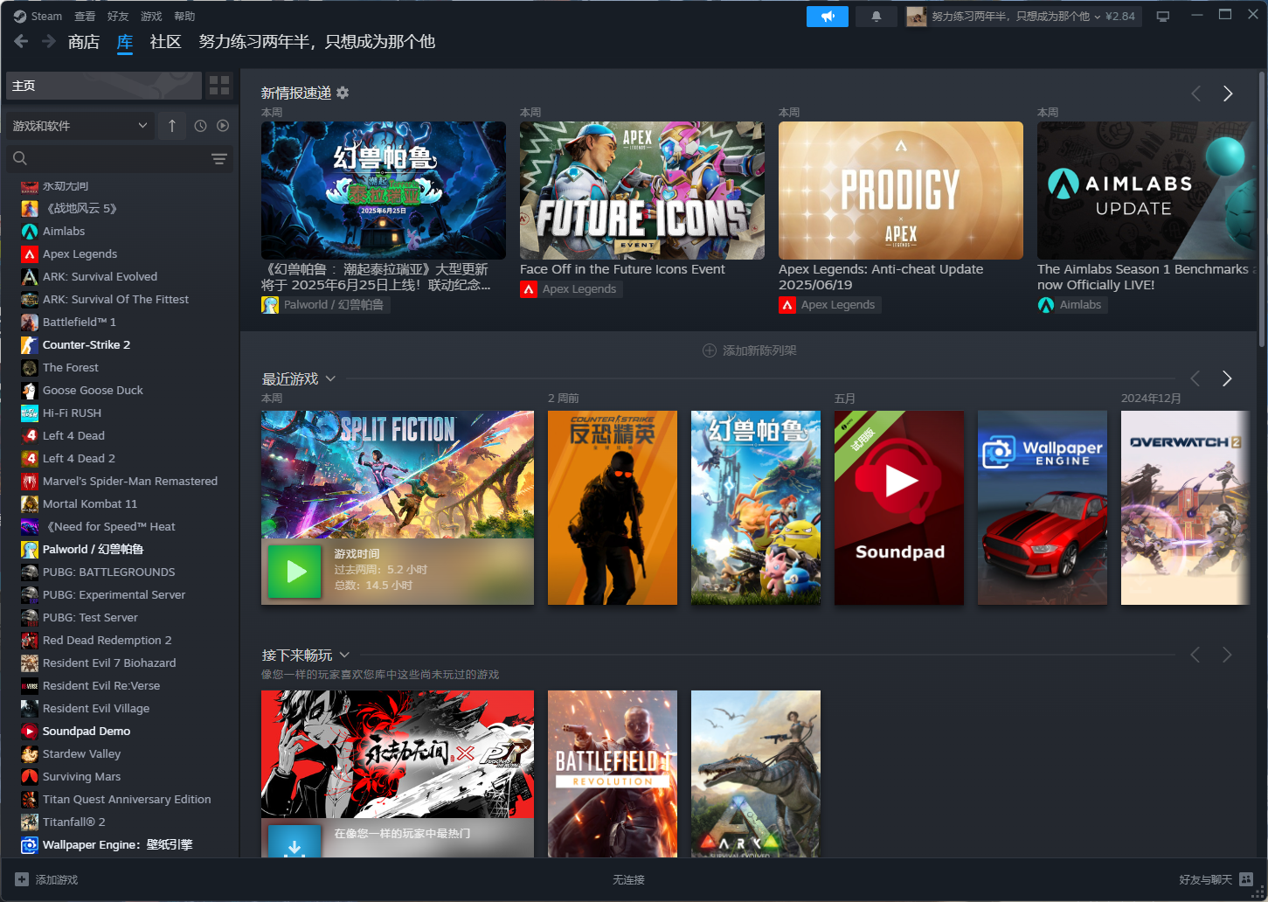Open user avatar in top bar
The width and height of the screenshot is (1268, 902).
[x=916, y=17]
